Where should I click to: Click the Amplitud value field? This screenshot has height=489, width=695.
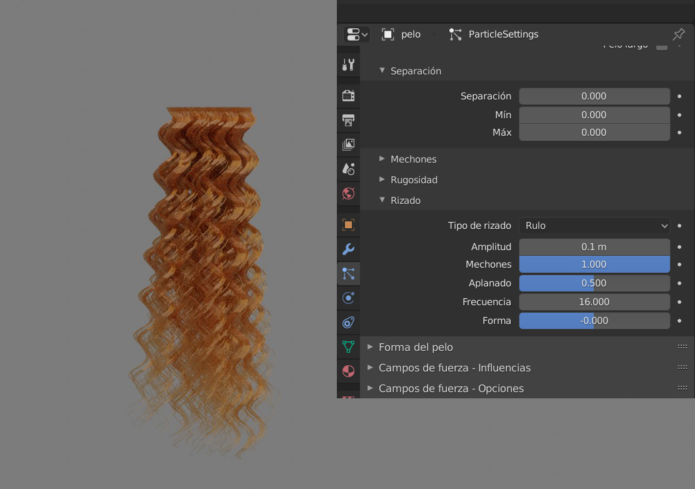click(594, 247)
